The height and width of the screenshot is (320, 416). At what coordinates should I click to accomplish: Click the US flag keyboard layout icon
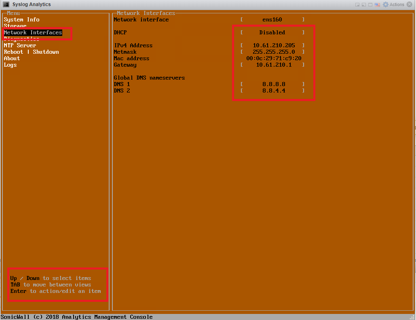tap(377, 5)
